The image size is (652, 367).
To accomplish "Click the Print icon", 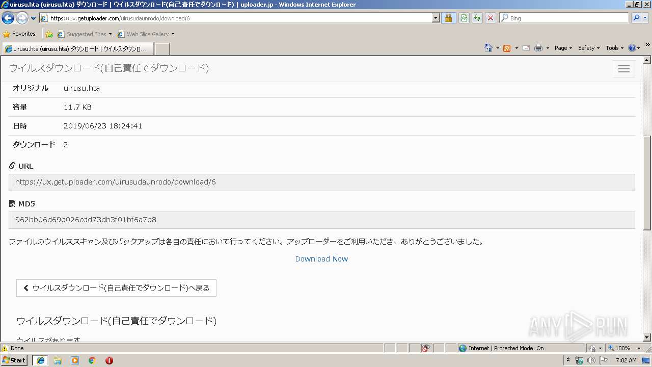I will click(x=538, y=48).
